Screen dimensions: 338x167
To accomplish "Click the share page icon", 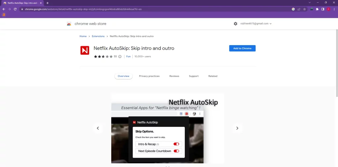I will pyautogui.click(x=299, y=9).
